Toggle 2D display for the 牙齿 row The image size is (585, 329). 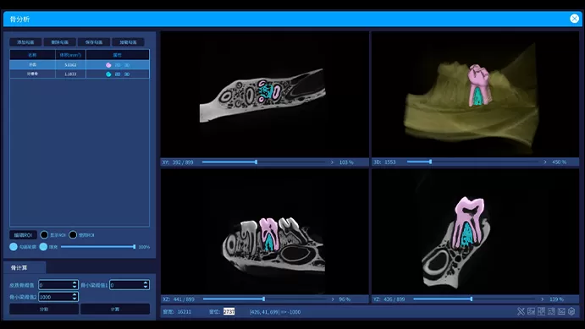pyautogui.click(x=118, y=65)
